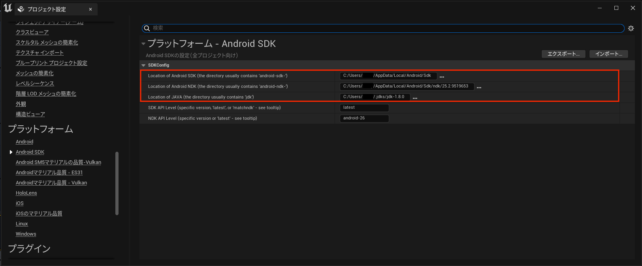
Task: Close the プロジェクト設定 tab
Action: [x=90, y=9]
